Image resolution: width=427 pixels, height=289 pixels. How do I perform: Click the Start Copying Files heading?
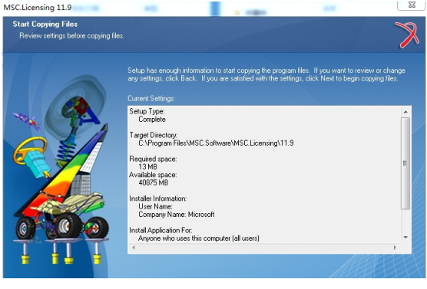pos(45,25)
